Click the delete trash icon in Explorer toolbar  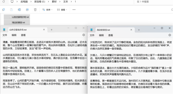pos(35,10)
